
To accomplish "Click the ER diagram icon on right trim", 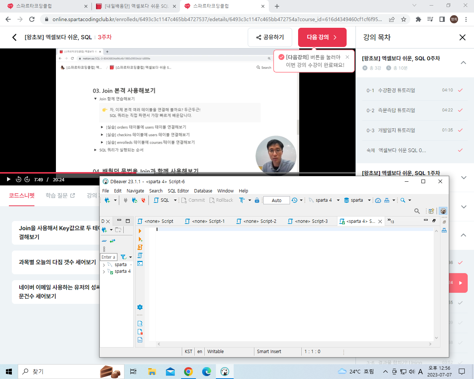I will [444, 230].
